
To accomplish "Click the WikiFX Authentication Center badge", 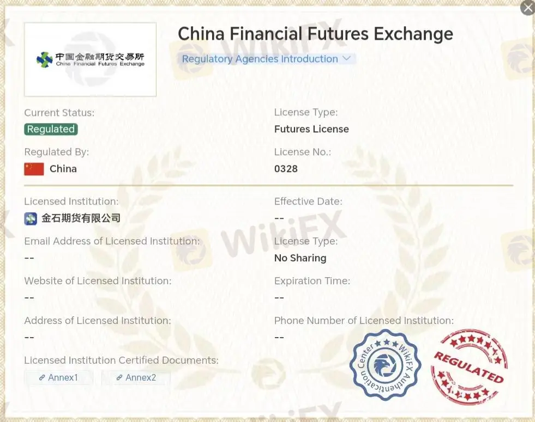I will pos(385,366).
